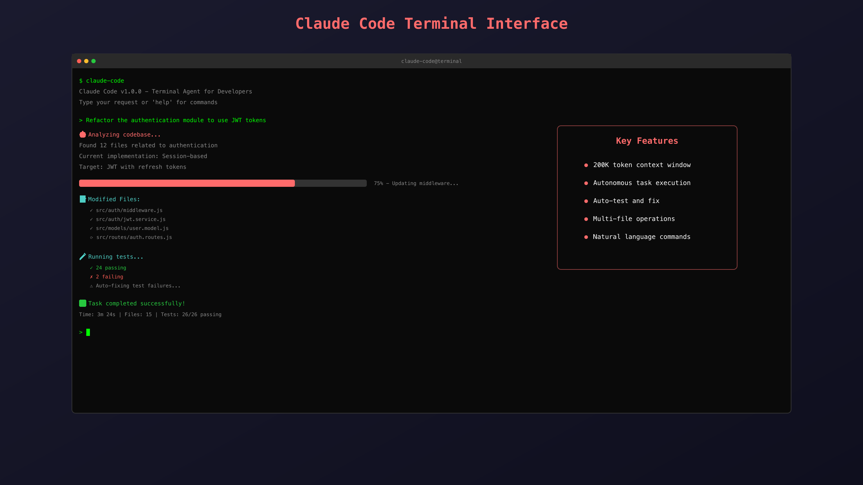The height and width of the screenshot is (485, 863).
Task: Click 'Claude Code v1.0.0 – Terminal Agent for Developers'
Action: coord(166,92)
